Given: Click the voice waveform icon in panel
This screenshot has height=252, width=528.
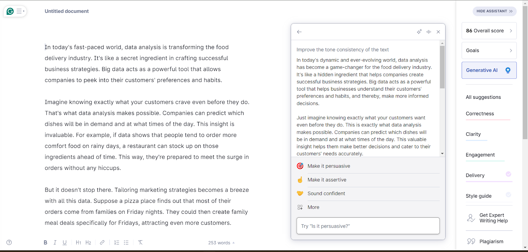Looking at the screenshot, I should click(429, 32).
